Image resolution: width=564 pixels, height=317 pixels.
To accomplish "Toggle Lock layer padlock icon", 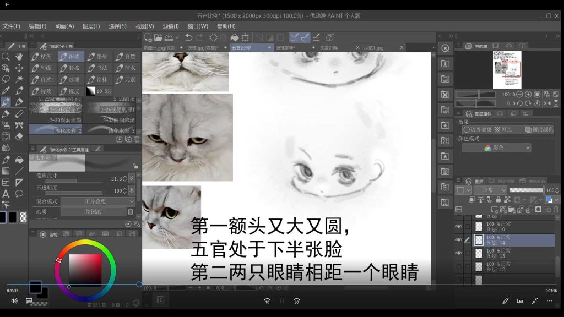I will click(498, 199).
